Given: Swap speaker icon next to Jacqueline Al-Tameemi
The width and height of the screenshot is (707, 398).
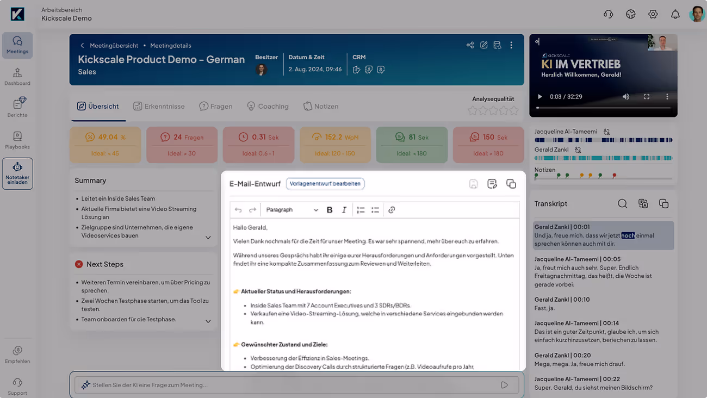Looking at the screenshot, I should 607,132.
